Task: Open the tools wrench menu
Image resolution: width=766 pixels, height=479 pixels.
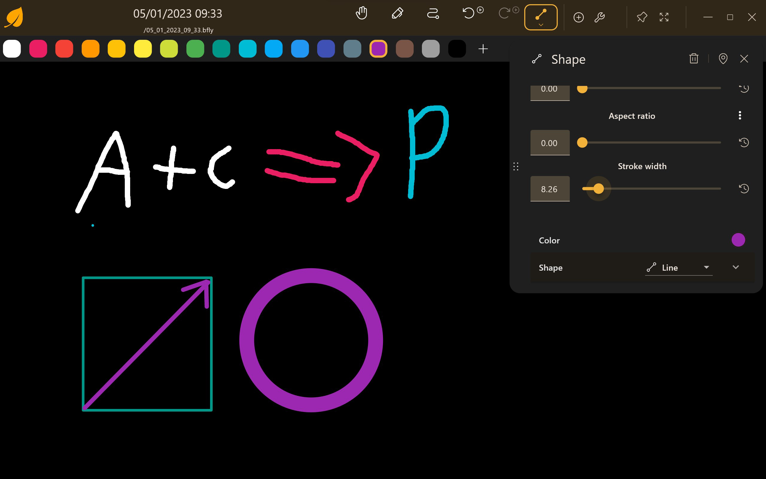Action: pyautogui.click(x=600, y=17)
